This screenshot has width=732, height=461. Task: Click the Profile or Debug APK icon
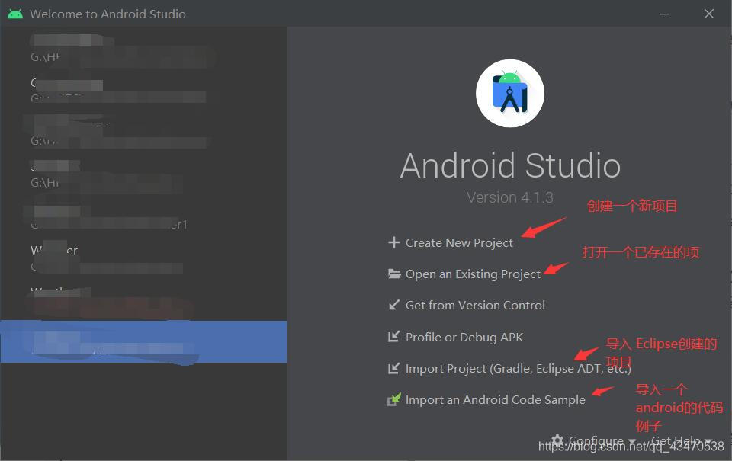(x=394, y=337)
